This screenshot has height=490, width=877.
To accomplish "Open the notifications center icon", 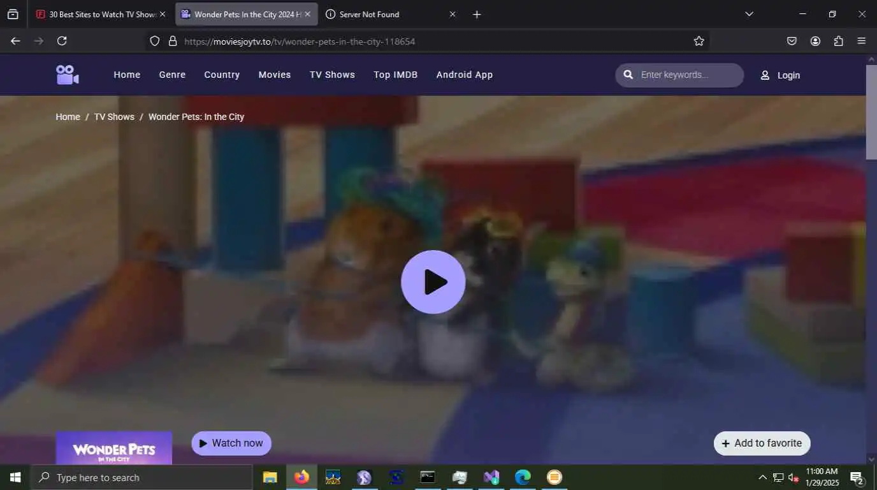I will click(857, 478).
